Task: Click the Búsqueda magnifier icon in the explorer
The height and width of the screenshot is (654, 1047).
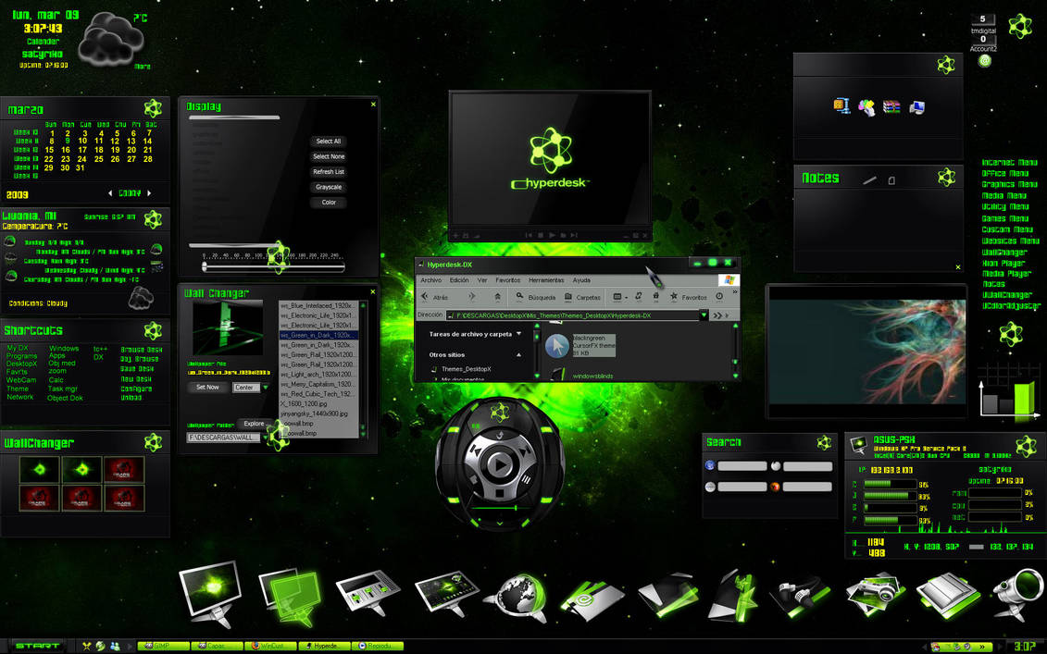Action: (518, 296)
